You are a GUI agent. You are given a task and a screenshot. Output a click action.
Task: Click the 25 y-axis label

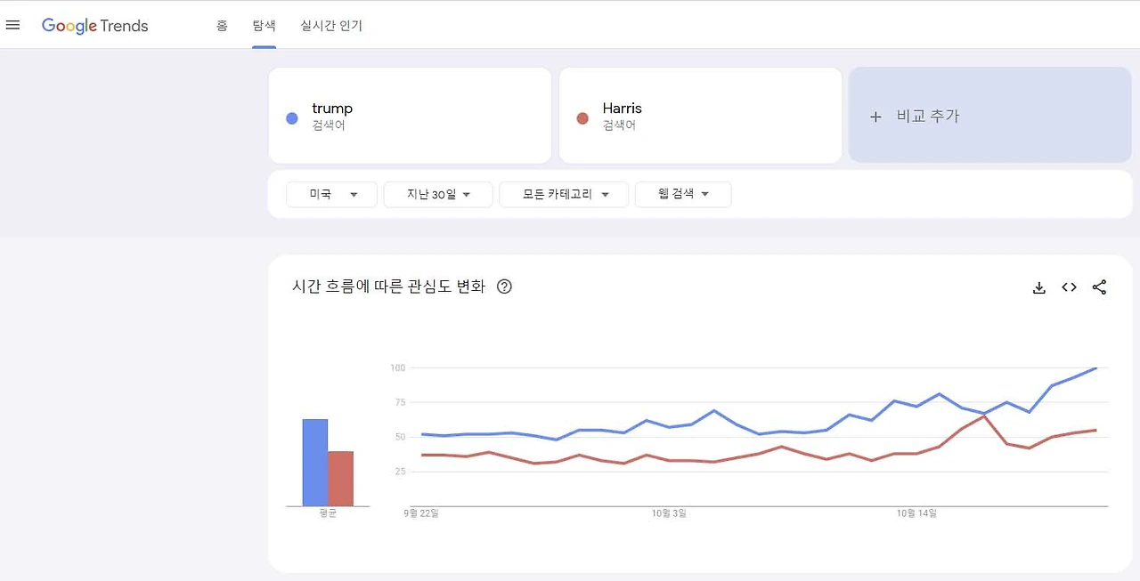coord(400,472)
